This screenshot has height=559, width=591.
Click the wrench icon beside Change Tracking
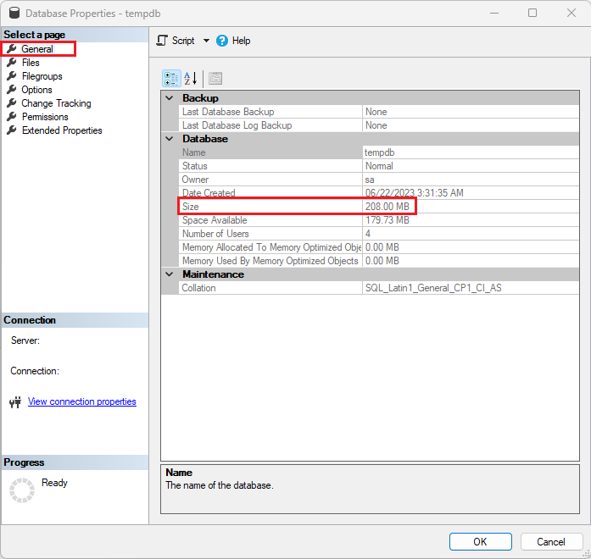click(12, 102)
